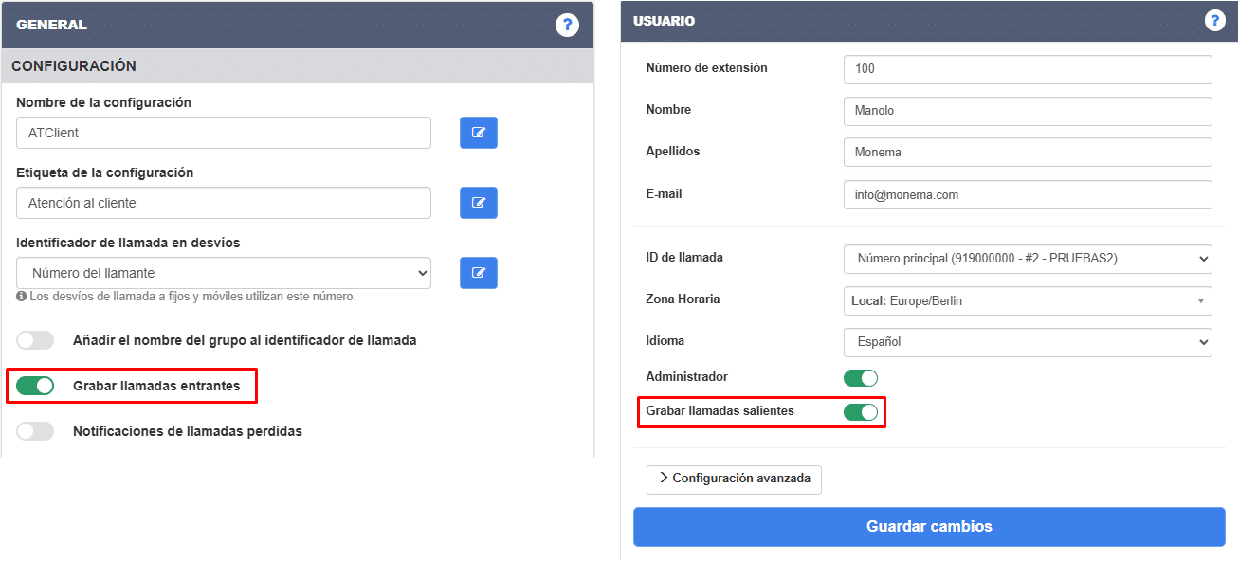Enable Notificaciones de llamadas perdidas toggle

[x=35, y=431]
